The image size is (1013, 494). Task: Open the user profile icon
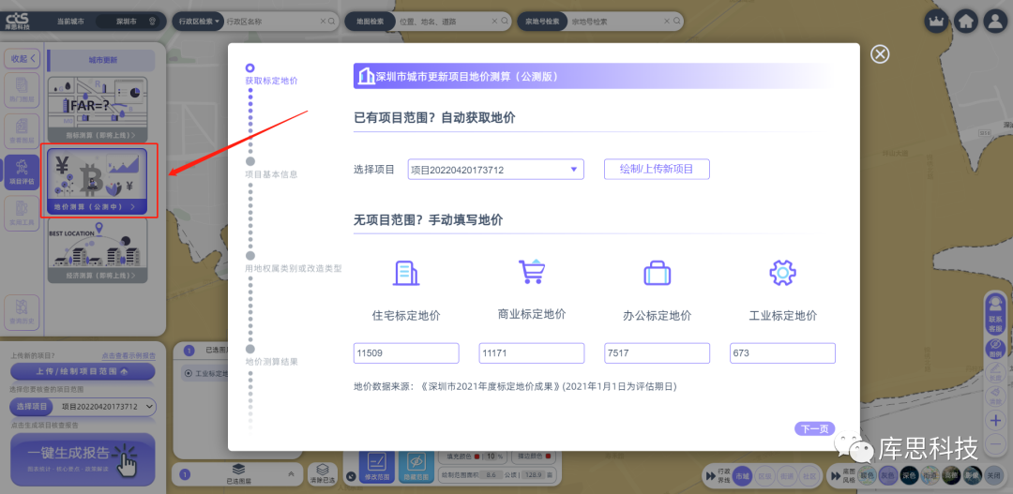coord(995,22)
